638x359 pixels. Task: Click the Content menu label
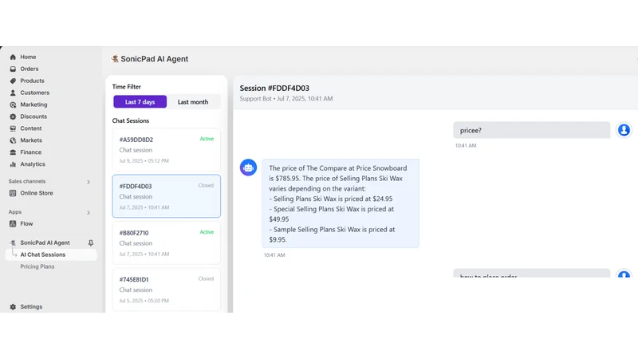(31, 128)
